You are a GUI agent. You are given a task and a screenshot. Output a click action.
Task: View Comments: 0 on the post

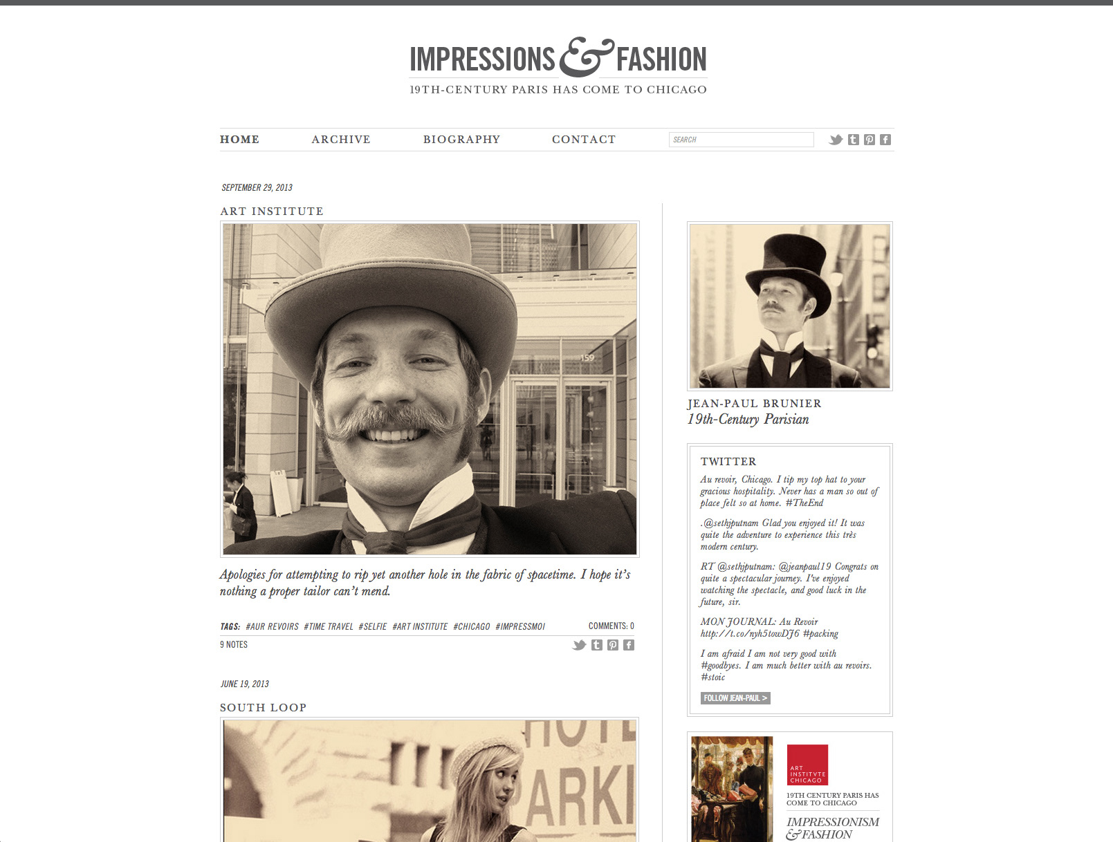pyautogui.click(x=611, y=626)
